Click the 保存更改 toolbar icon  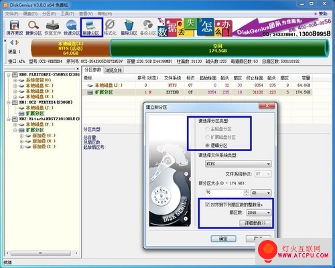point(14,27)
